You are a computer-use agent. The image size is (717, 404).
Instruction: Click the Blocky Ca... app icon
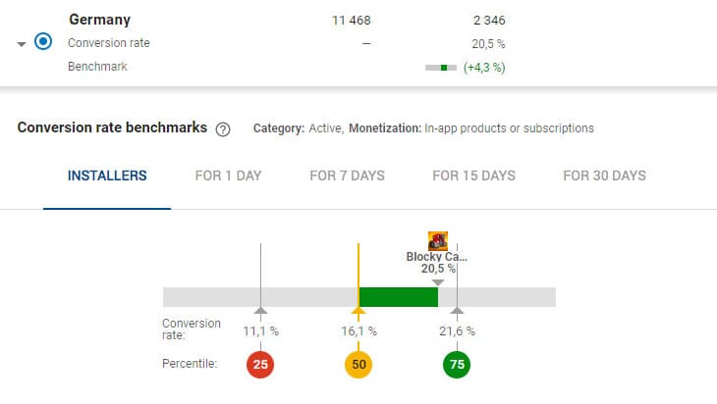438,241
